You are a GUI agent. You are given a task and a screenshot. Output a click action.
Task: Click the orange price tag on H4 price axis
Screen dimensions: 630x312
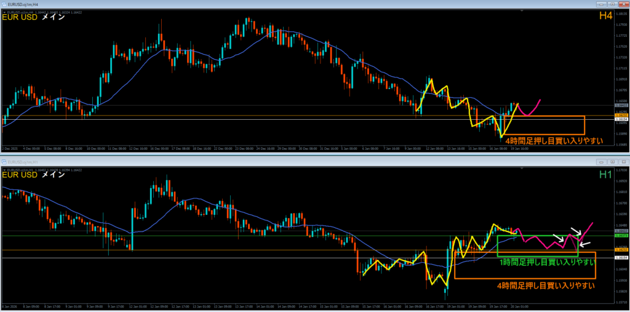[621, 115]
